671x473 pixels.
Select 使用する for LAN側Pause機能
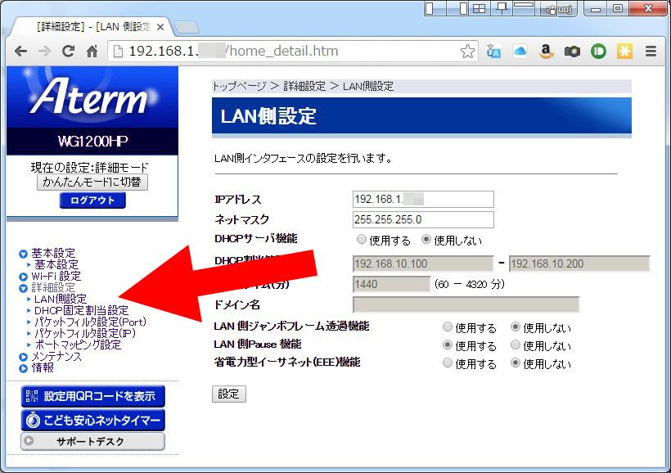point(447,345)
